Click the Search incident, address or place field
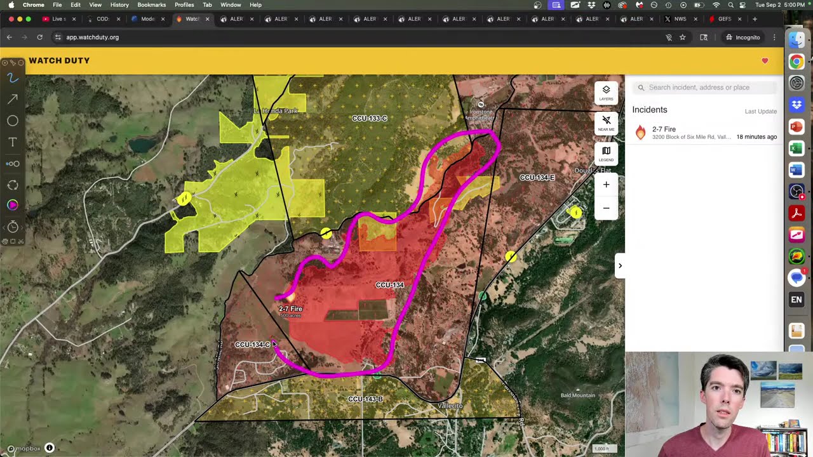 pos(704,88)
